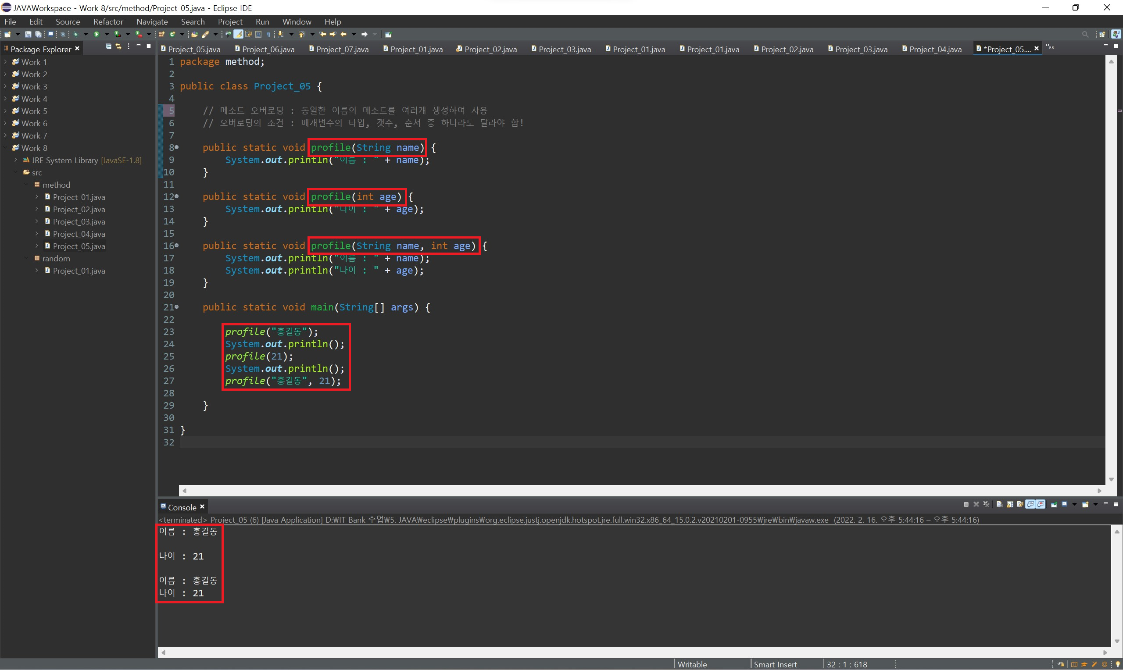Click the Debug bug icon
1123x670 pixels.
75,34
